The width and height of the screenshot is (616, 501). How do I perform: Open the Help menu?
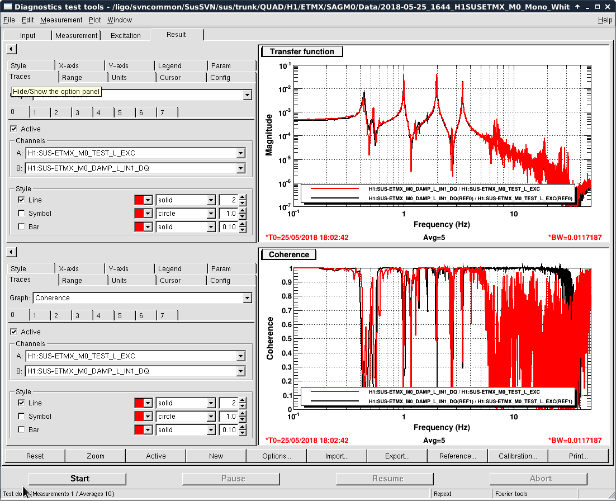point(605,20)
